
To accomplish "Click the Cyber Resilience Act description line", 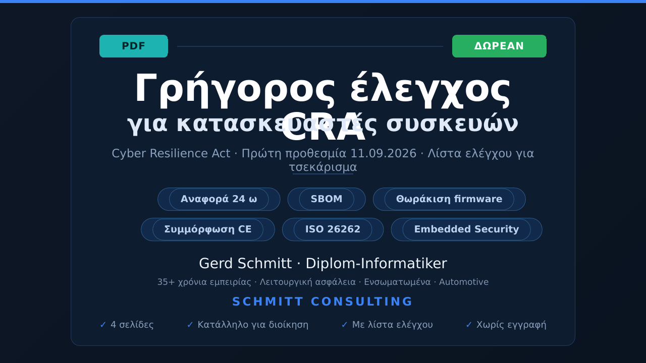I will [323, 160].
